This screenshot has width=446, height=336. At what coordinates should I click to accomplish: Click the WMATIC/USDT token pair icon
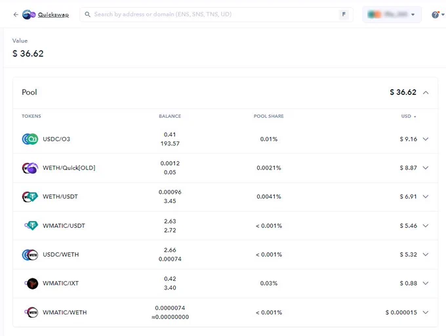[x=31, y=226]
